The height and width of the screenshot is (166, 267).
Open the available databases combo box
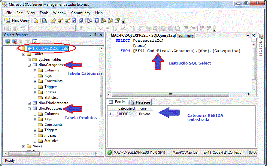(52, 28)
